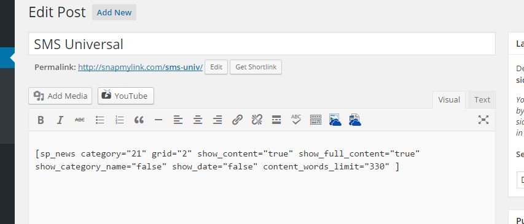Remove link with the unlink icon
This screenshot has height=224, width=524.
[257, 120]
